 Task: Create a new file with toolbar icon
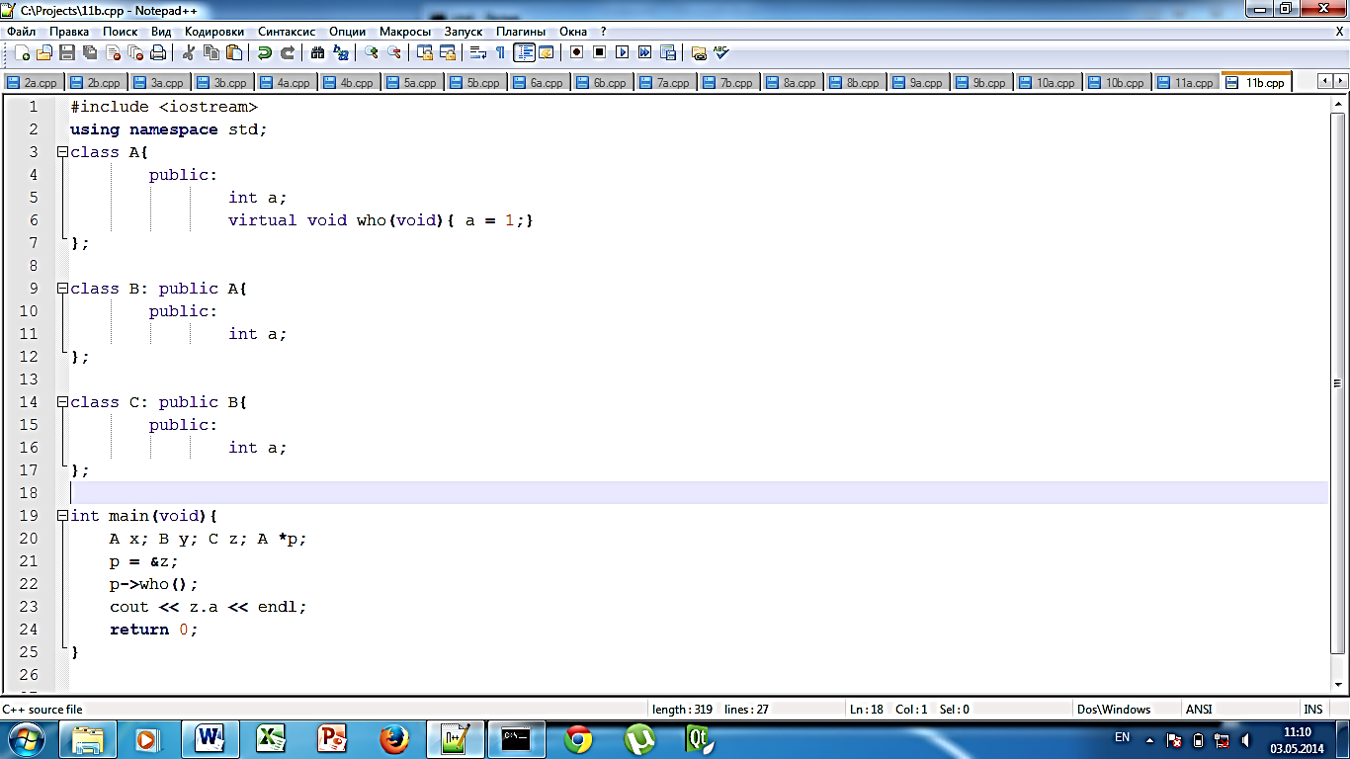pyautogui.click(x=22, y=52)
